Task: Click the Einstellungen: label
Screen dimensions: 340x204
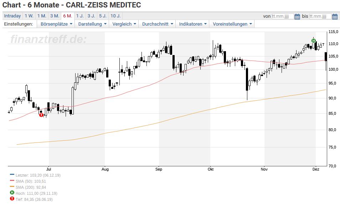Action: coord(19,24)
